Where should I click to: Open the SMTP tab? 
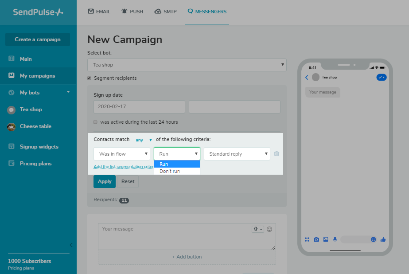point(165,12)
